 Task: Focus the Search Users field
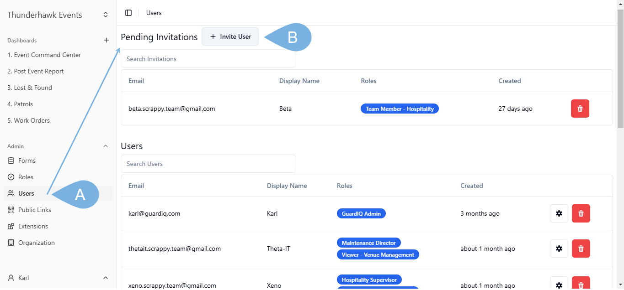(x=208, y=164)
